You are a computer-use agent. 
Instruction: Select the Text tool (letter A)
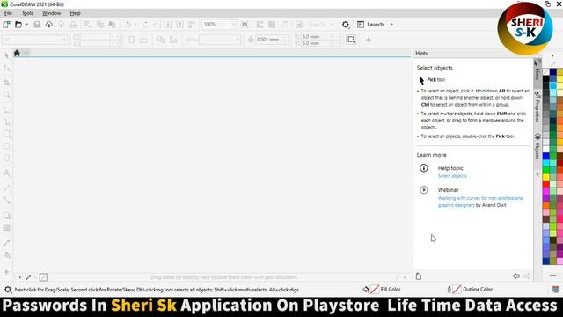pyautogui.click(x=6, y=173)
